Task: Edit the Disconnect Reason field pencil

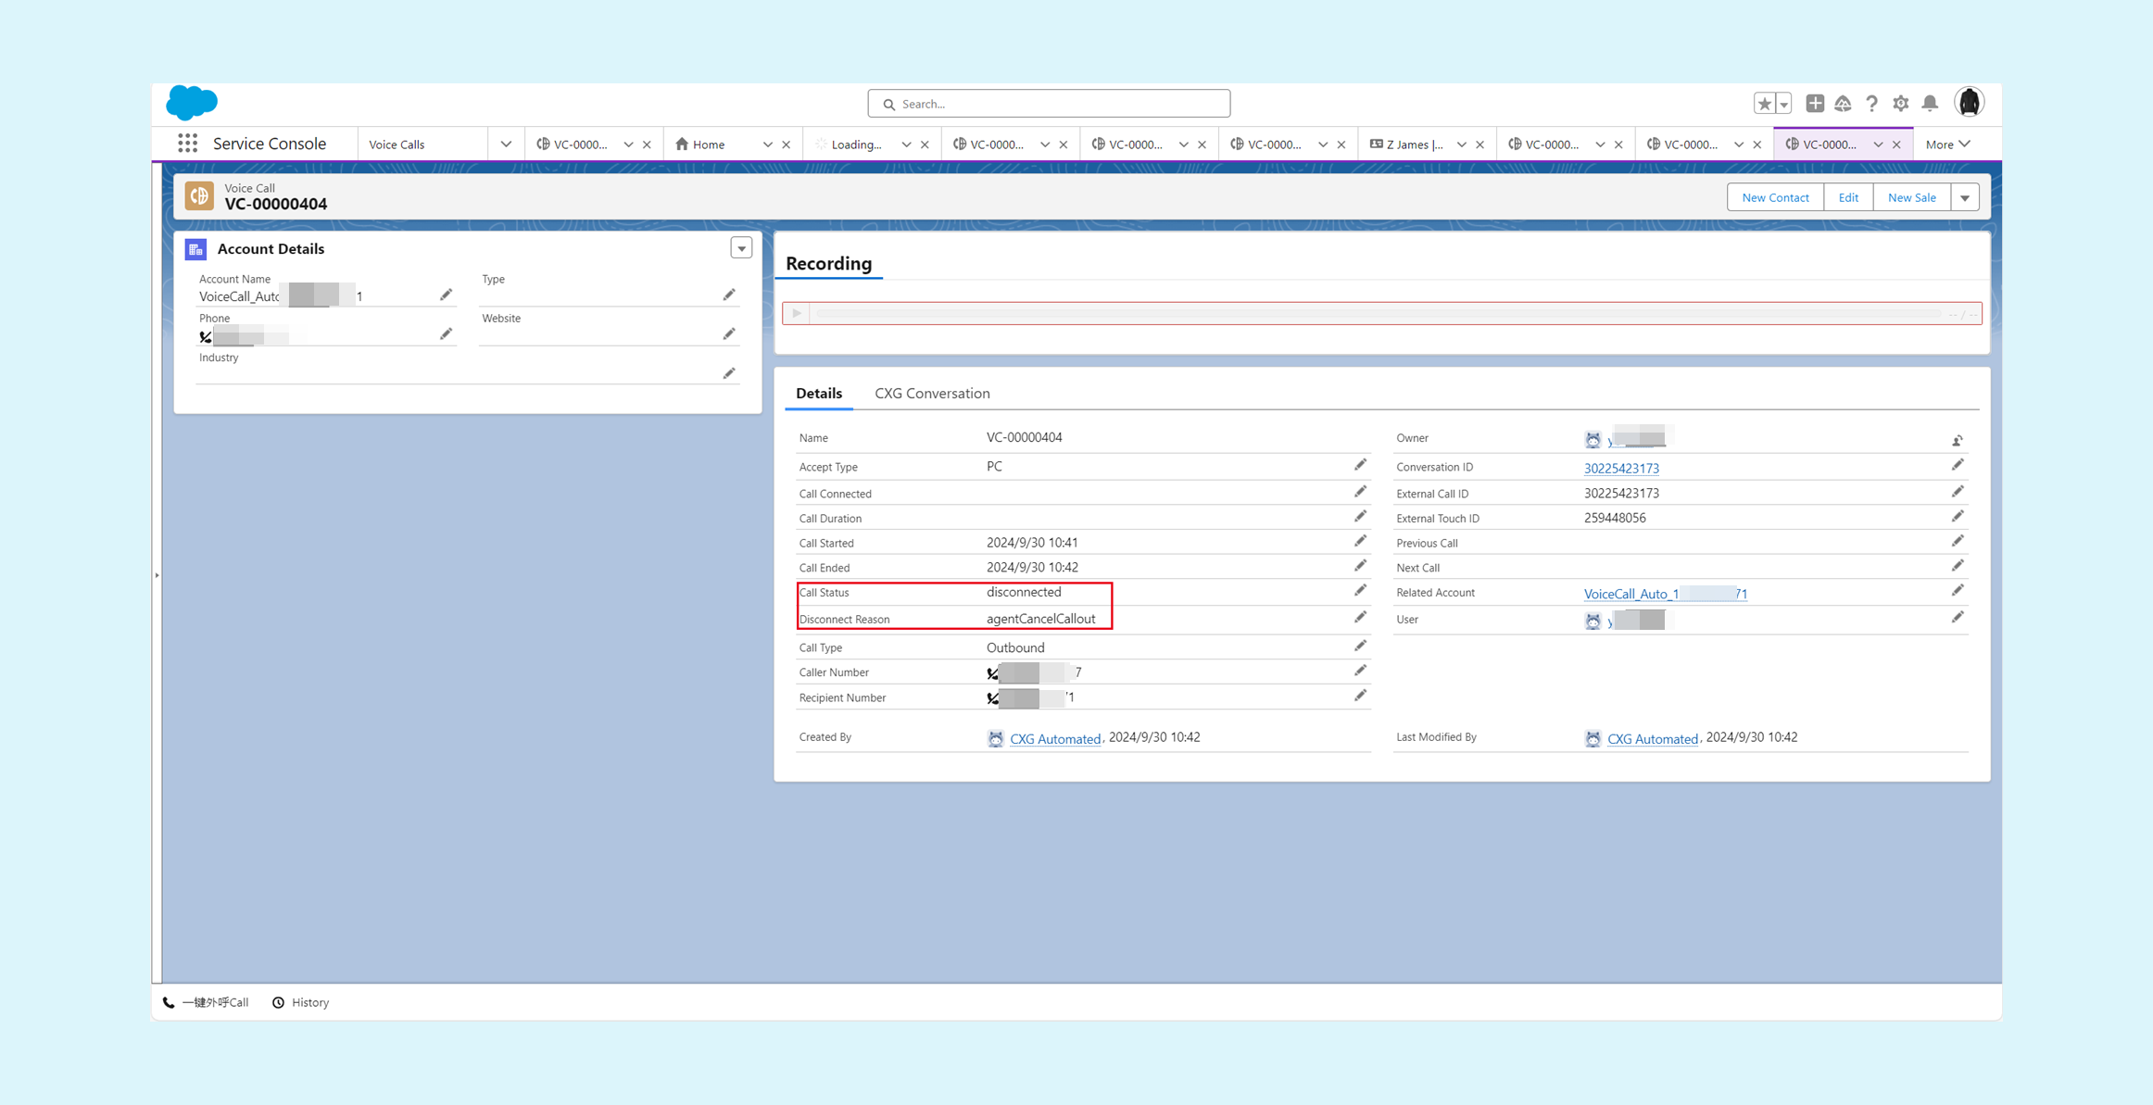Action: (x=1360, y=618)
